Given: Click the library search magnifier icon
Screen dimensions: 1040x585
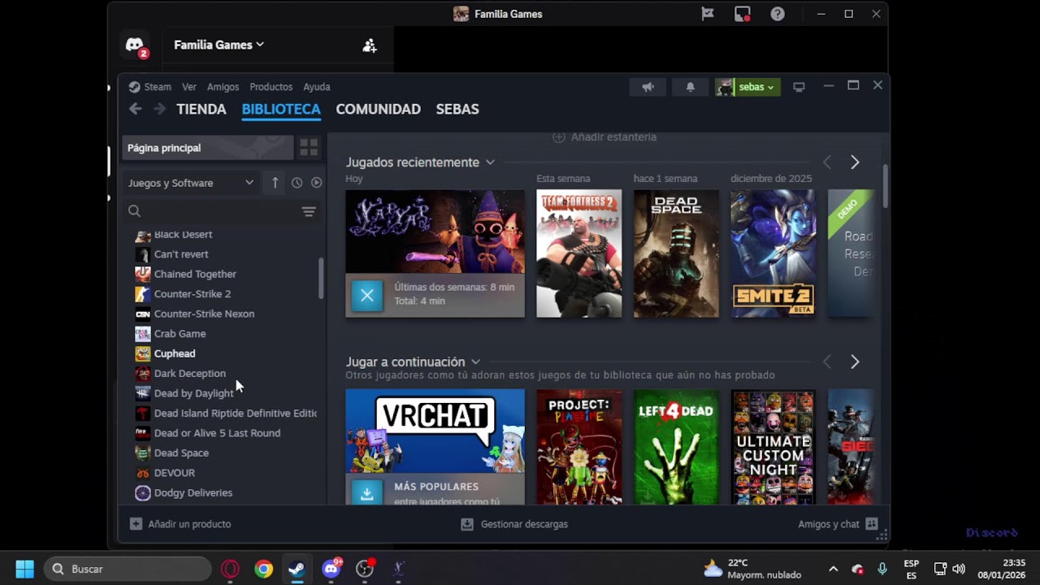Looking at the screenshot, I should (x=135, y=211).
